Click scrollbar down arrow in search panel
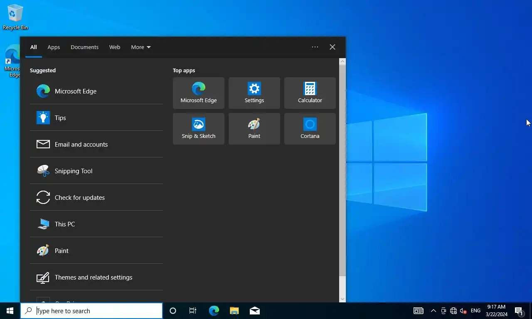 [342, 299]
